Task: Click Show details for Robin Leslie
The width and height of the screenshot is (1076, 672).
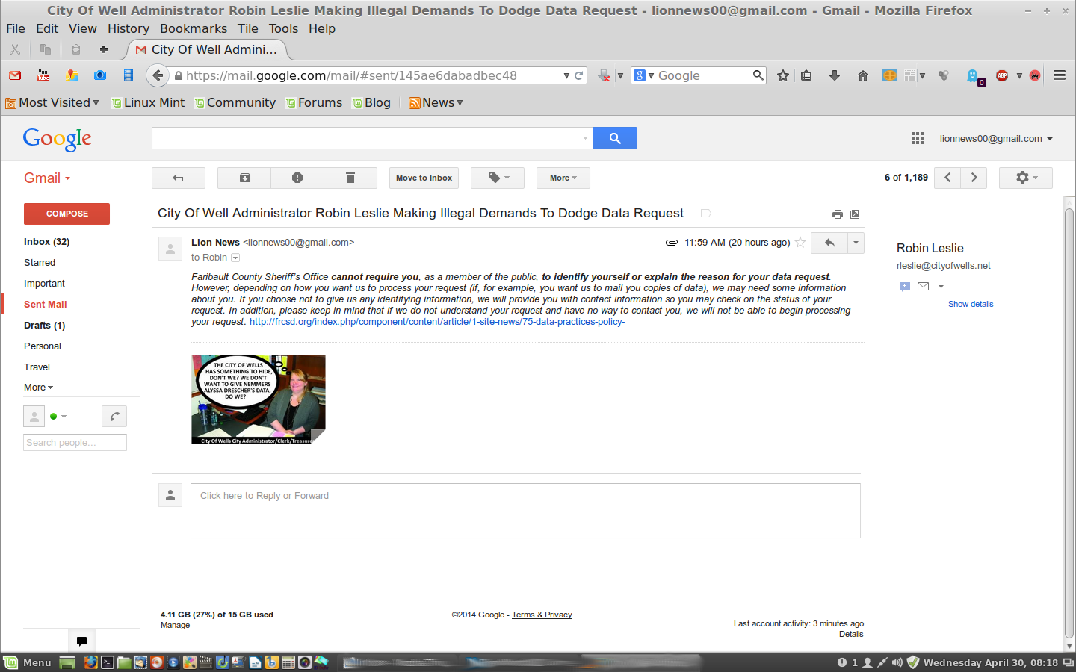Action: [x=971, y=304]
